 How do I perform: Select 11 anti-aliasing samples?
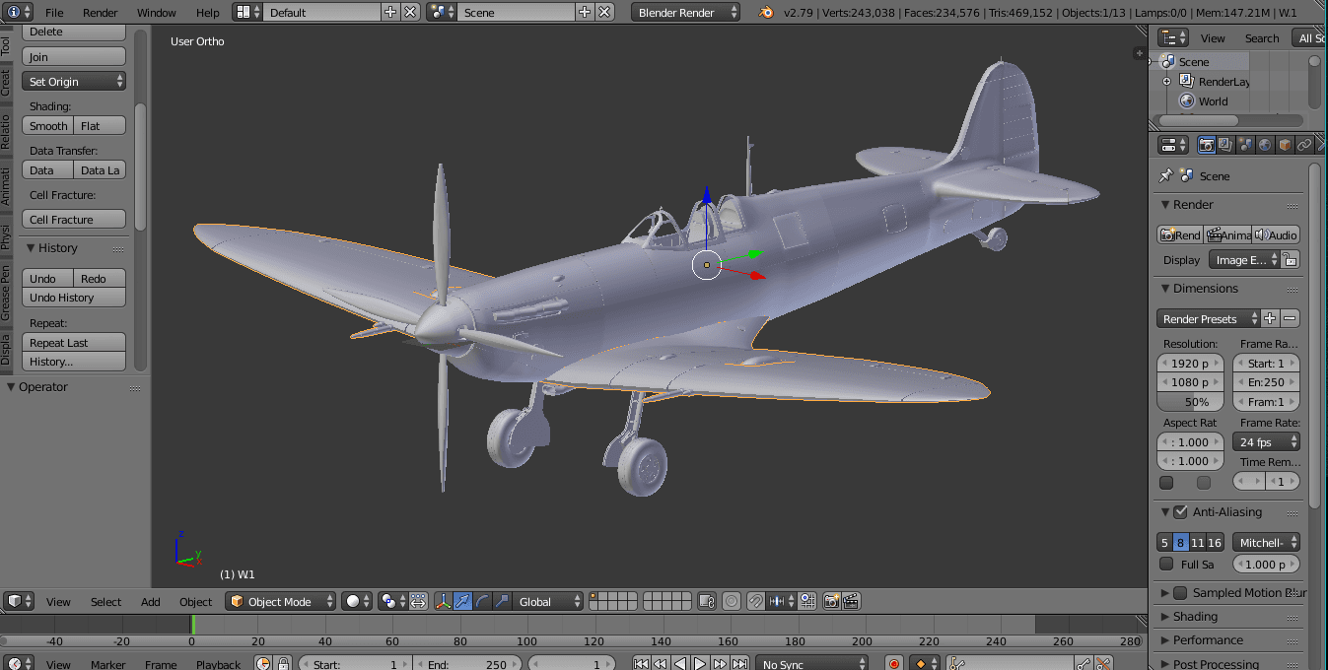click(x=1197, y=542)
